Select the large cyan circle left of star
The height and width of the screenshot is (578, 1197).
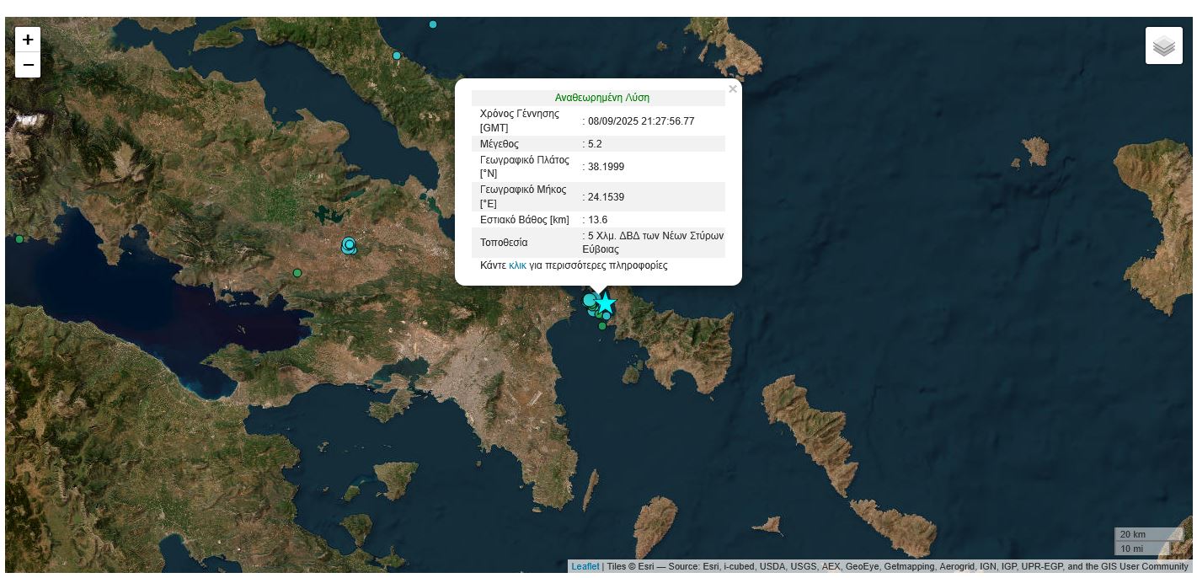[590, 300]
